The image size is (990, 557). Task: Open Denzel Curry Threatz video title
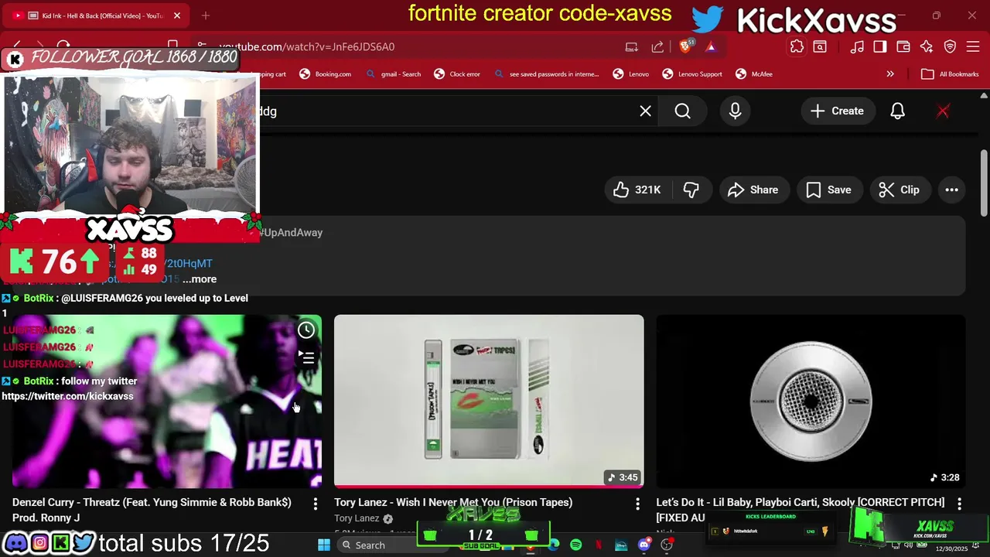point(152,510)
